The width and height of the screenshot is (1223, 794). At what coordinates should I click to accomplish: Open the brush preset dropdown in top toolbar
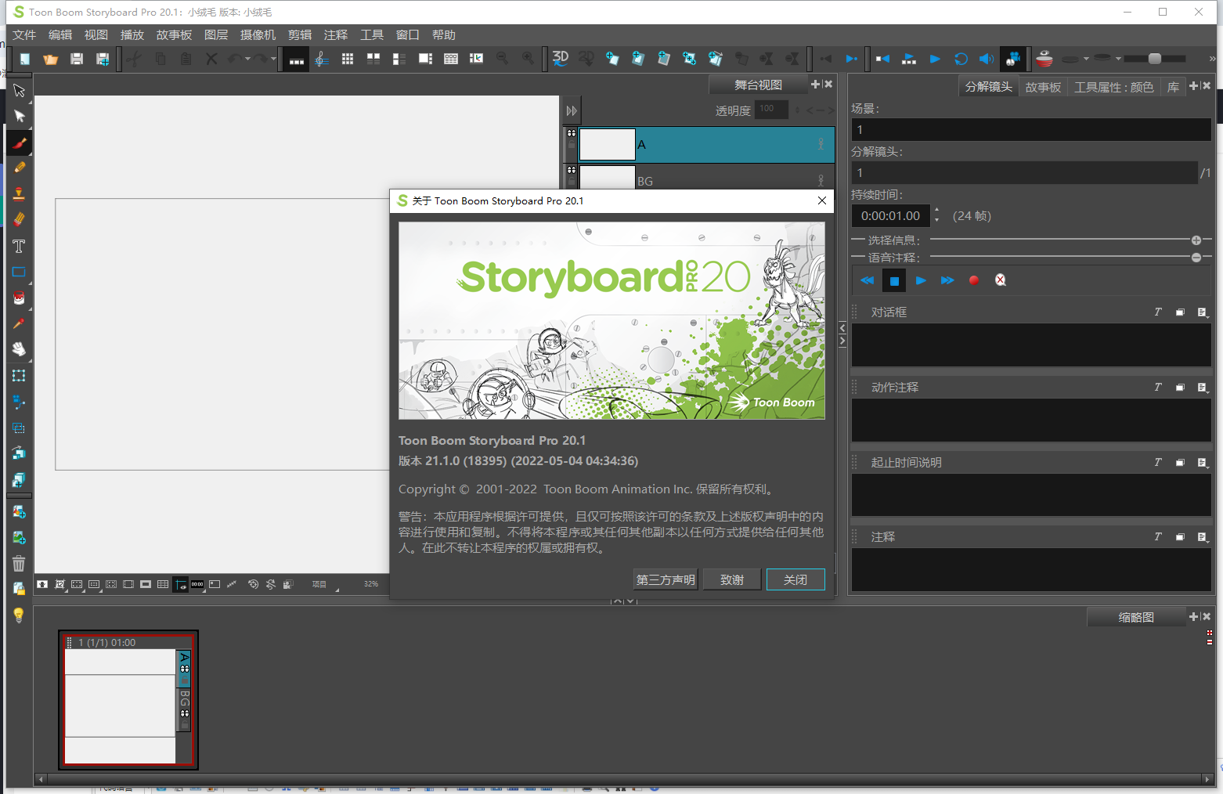tap(1086, 59)
